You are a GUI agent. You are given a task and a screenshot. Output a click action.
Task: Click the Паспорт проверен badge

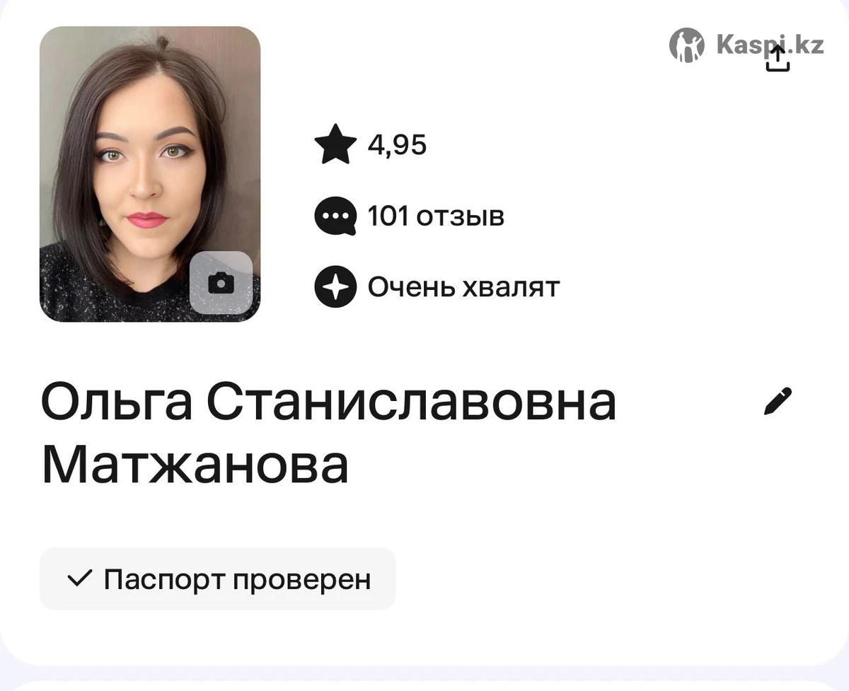coord(218,579)
